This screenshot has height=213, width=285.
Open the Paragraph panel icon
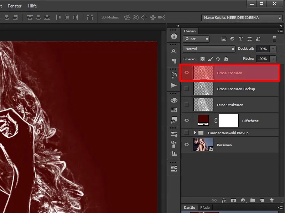(174, 60)
